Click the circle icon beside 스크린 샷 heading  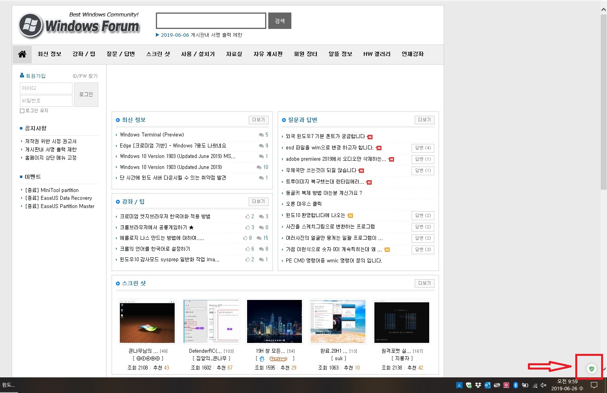tap(117, 284)
